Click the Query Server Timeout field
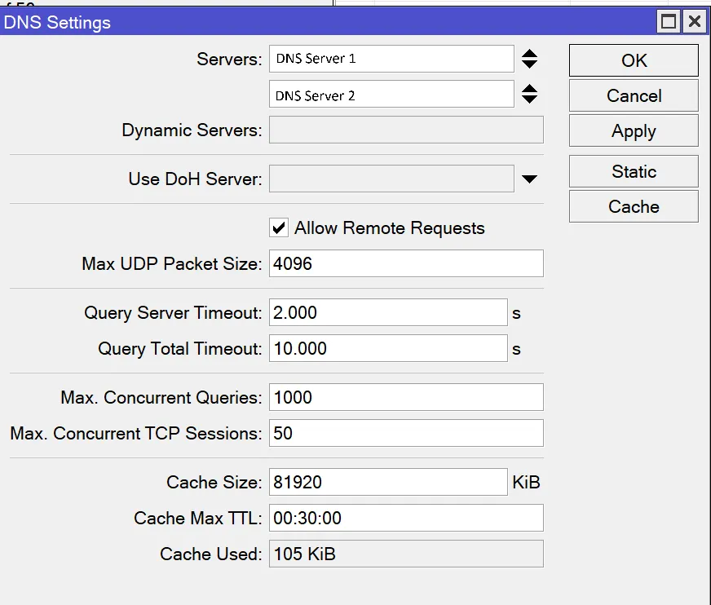Image resolution: width=711 pixels, height=605 pixels. pos(388,312)
